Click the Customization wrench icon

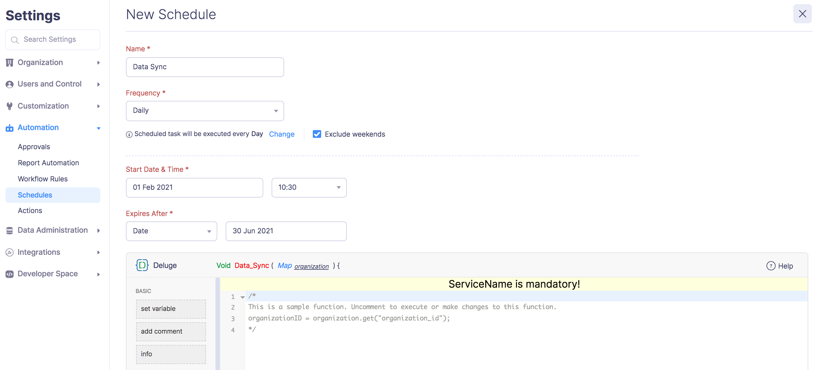10,106
